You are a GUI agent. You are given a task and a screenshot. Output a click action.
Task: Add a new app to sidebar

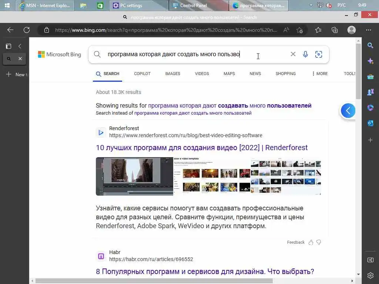(x=370, y=140)
